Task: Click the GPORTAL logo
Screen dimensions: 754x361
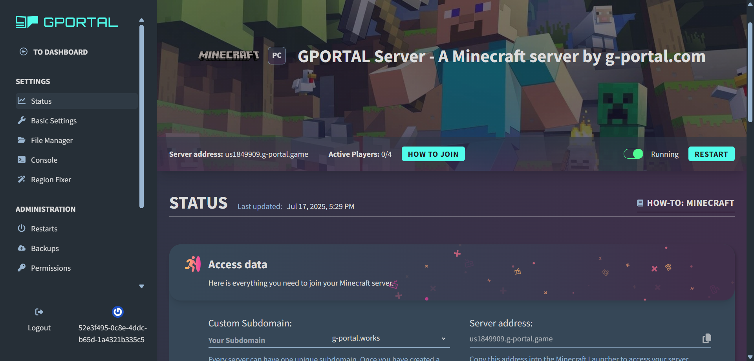Action: (x=66, y=22)
